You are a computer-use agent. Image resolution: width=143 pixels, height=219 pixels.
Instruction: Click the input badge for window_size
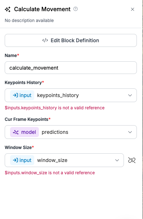pyautogui.click(x=22, y=160)
